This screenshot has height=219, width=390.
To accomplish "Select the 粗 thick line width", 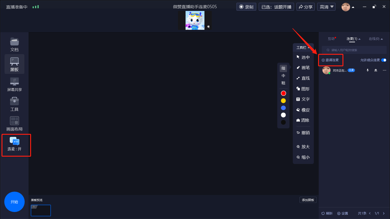I will click(283, 83).
